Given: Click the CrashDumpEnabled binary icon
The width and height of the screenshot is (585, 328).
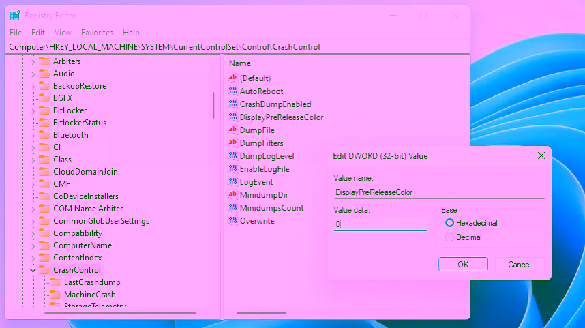Looking at the screenshot, I should 232,104.
